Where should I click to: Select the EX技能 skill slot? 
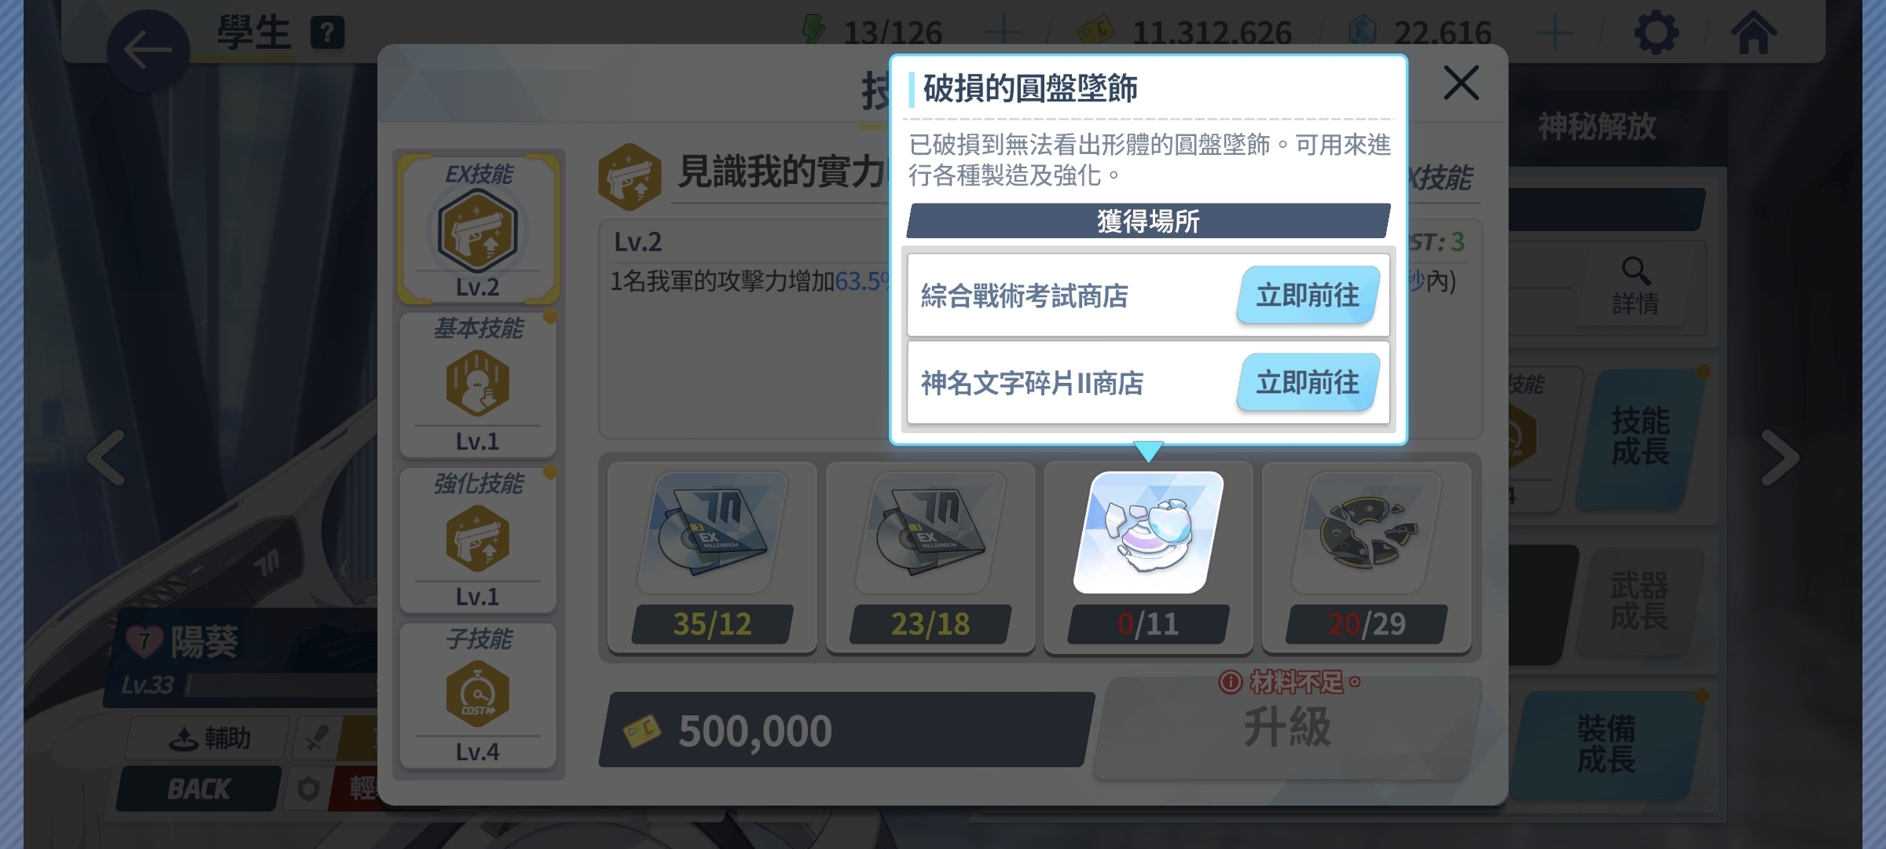[x=478, y=229]
